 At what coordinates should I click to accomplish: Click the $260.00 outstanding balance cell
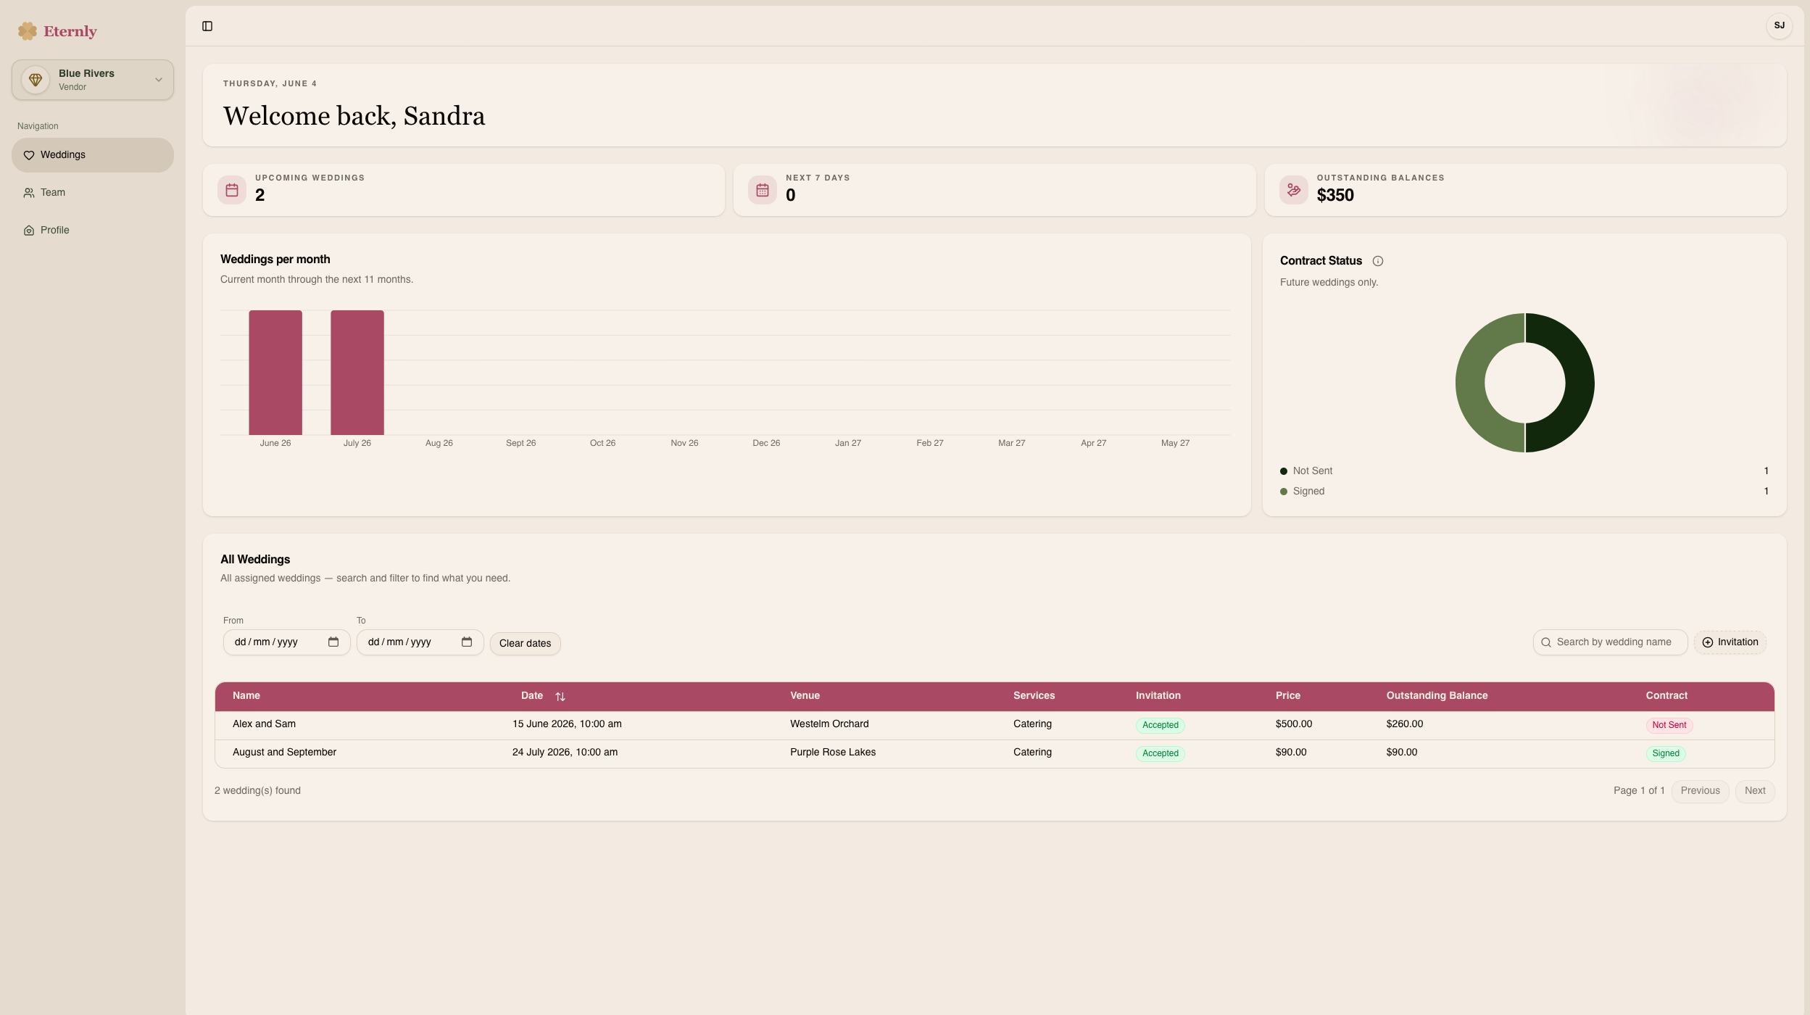tap(1405, 724)
